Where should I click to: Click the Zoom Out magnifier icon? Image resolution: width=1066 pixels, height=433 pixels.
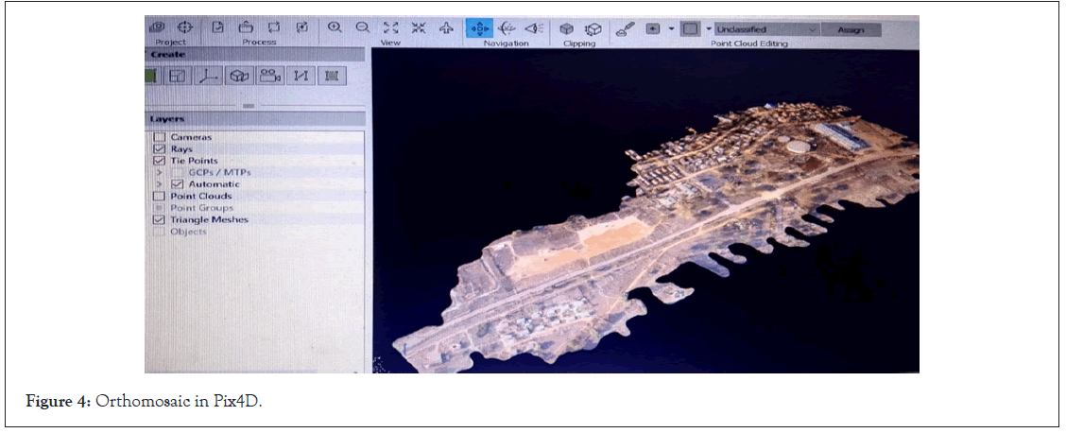click(x=362, y=27)
